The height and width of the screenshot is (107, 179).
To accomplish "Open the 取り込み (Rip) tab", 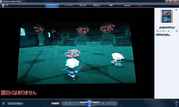I will click(83, 5).
